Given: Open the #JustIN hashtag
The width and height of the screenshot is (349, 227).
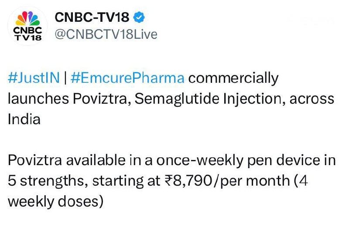Looking at the screenshot, I should [34, 78].
